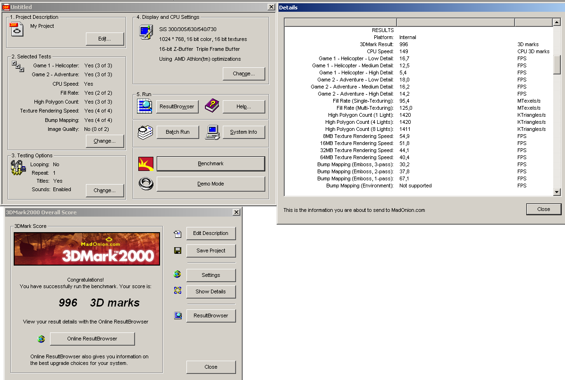Click the Batch Run stacked papers icon
This screenshot has height=380, width=565.
144,132
